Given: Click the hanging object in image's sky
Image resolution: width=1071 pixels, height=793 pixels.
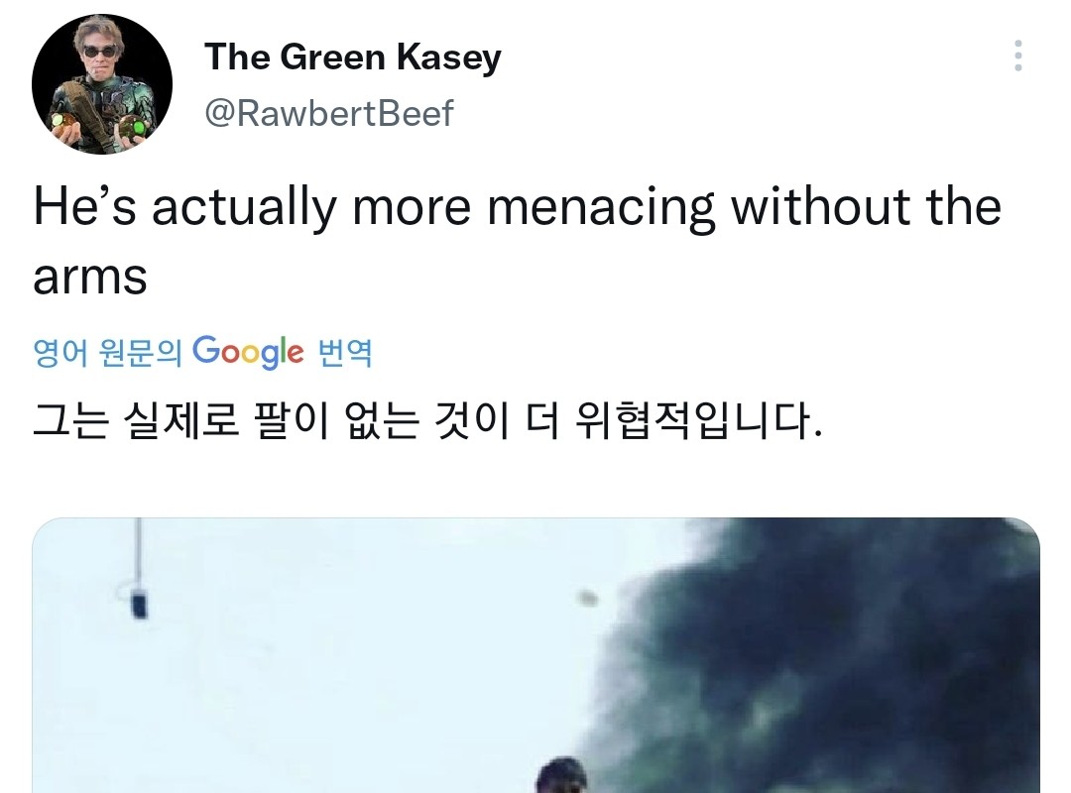Looking at the screenshot, I should point(140,600).
